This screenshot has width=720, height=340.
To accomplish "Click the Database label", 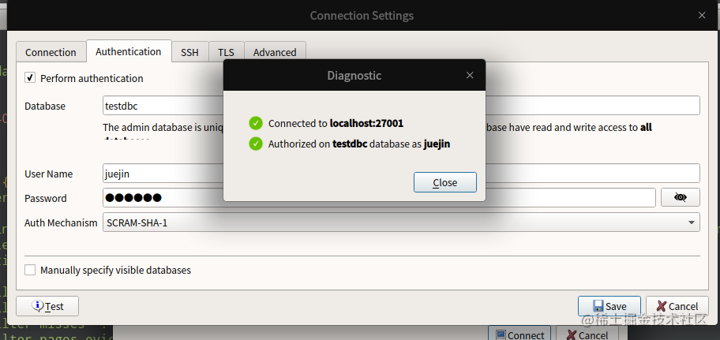I will click(45, 106).
